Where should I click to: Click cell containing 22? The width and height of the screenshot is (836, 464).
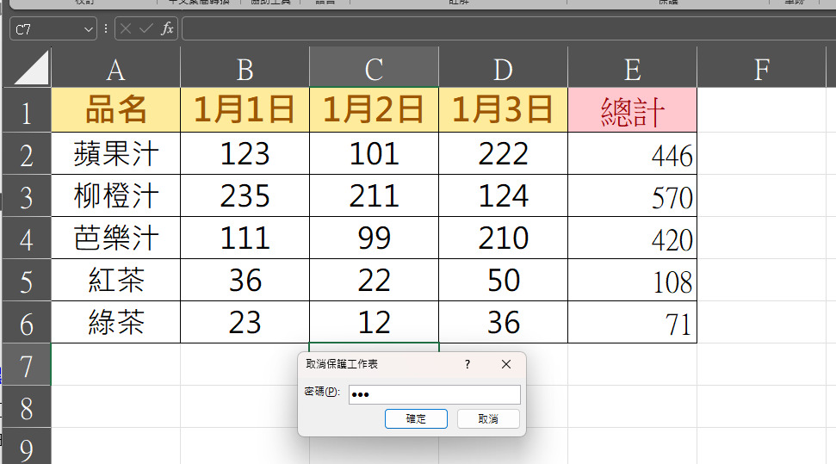(x=374, y=280)
